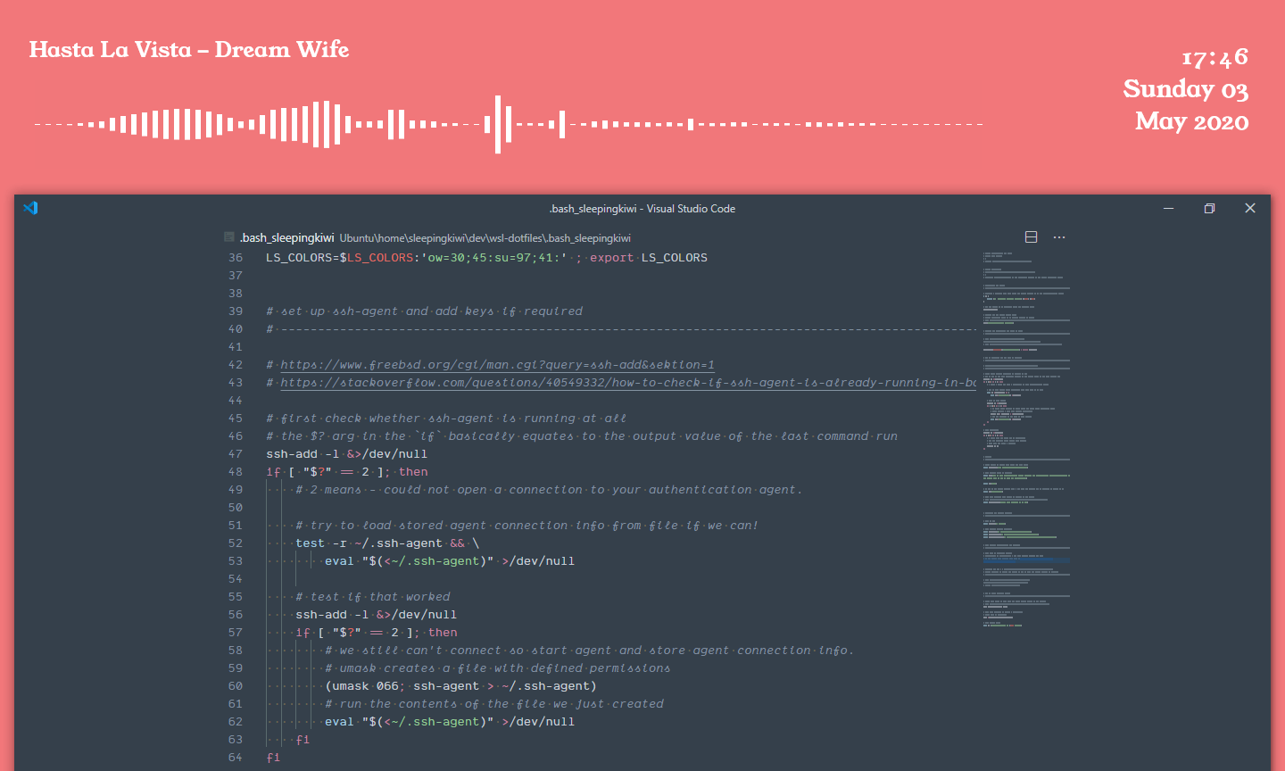Click the 'eval' statement on line 62
Image resolution: width=1285 pixels, height=771 pixels.
[x=450, y=722]
